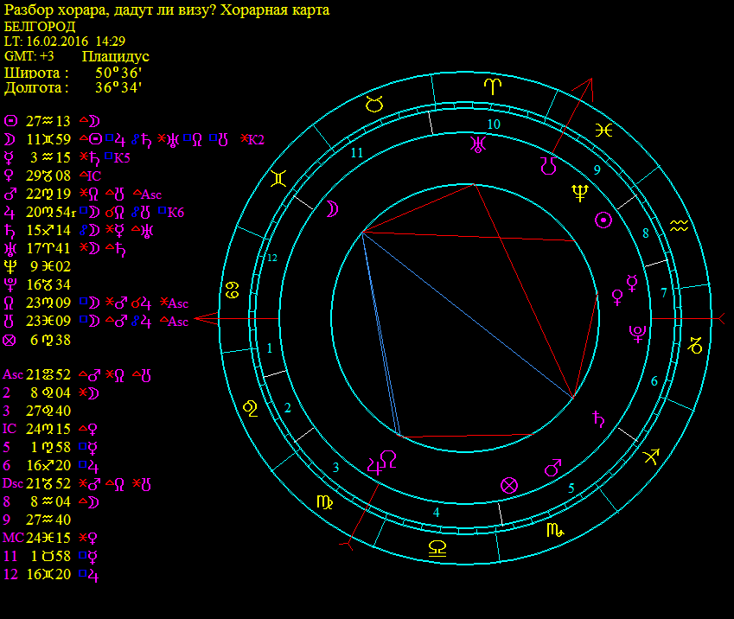The height and width of the screenshot is (619, 734).
Task: Click house number 10 in the chart wheel
Action: click(493, 124)
